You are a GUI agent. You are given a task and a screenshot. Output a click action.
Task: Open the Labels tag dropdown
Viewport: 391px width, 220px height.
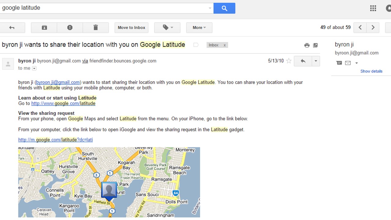click(x=167, y=28)
